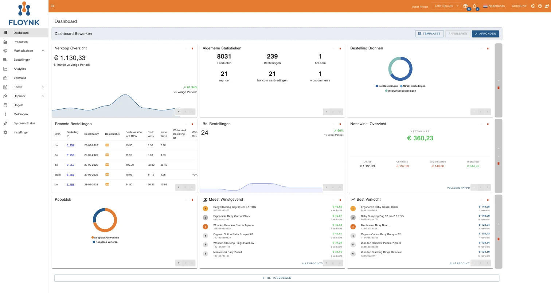Delete the Verkoop Overzicht widget
The width and height of the screenshot is (551, 293).
click(192, 48)
